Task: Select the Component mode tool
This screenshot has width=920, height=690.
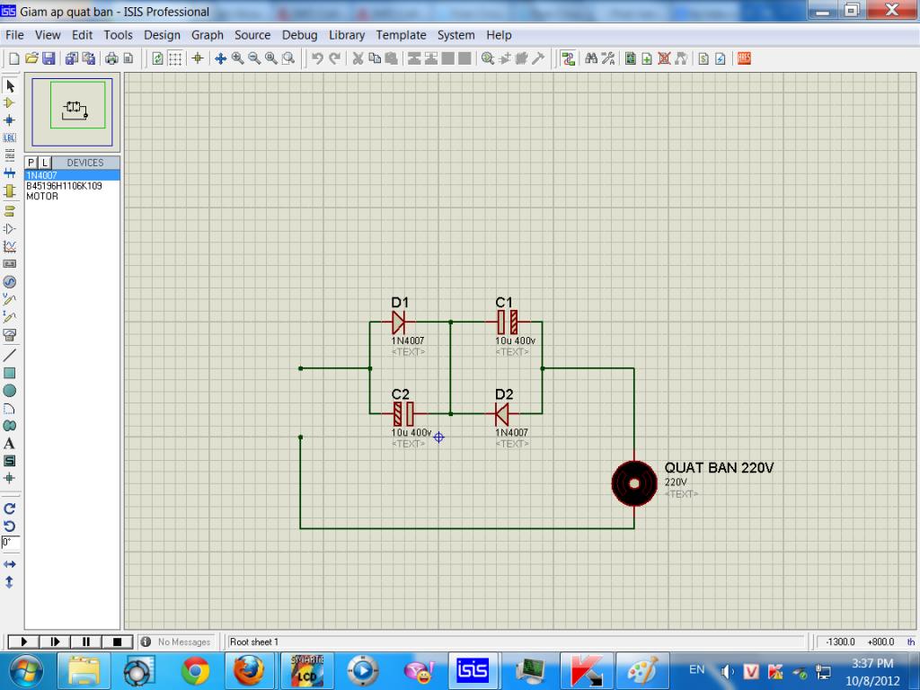Action: coord(10,102)
